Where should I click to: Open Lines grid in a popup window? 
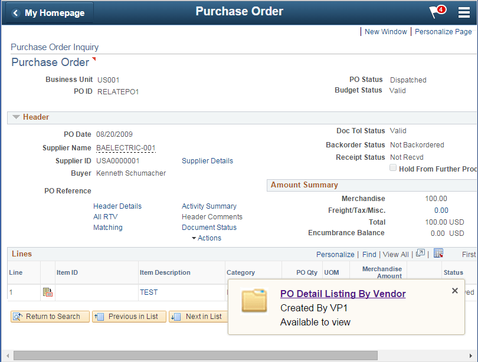420,254
